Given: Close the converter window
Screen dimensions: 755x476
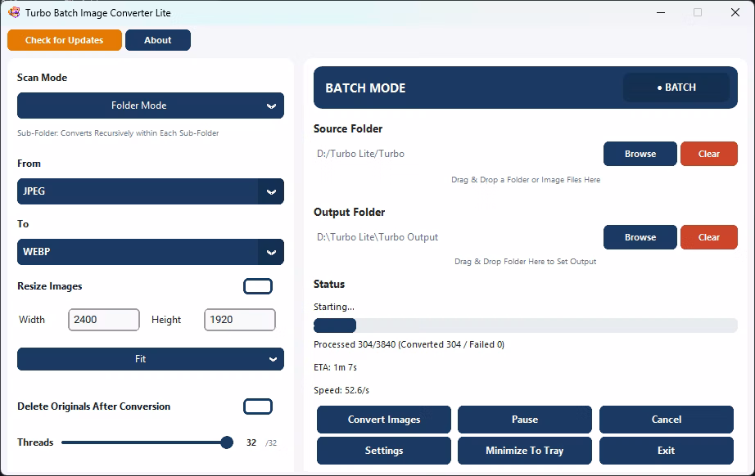Looking at the screenshot, I should tap(735, 12).
